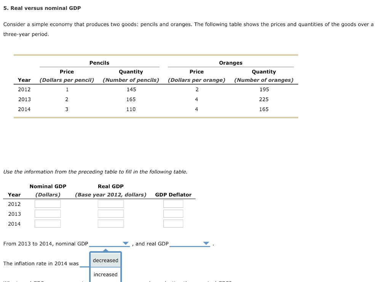
Task: Click the GDP Deflator input for 2013
Action: (173, 213)
